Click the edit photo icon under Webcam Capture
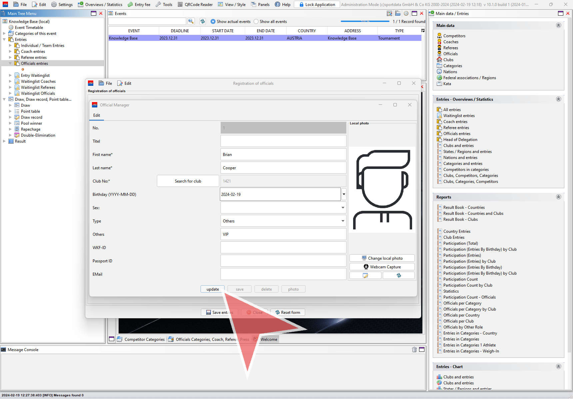Screen dimensions: 573x399 [365, 275]
